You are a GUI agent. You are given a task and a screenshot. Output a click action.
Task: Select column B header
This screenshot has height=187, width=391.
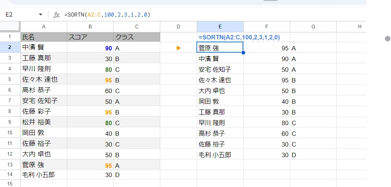(90, 27)
